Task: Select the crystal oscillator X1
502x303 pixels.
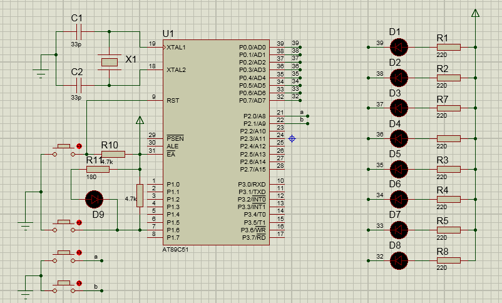Action: click(109, 61)
